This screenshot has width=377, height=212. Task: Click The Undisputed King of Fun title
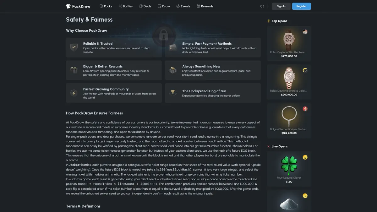pos(204,91)
